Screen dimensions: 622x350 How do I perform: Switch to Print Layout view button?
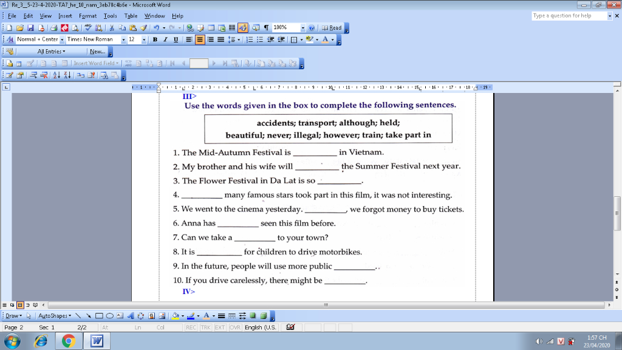20,305
